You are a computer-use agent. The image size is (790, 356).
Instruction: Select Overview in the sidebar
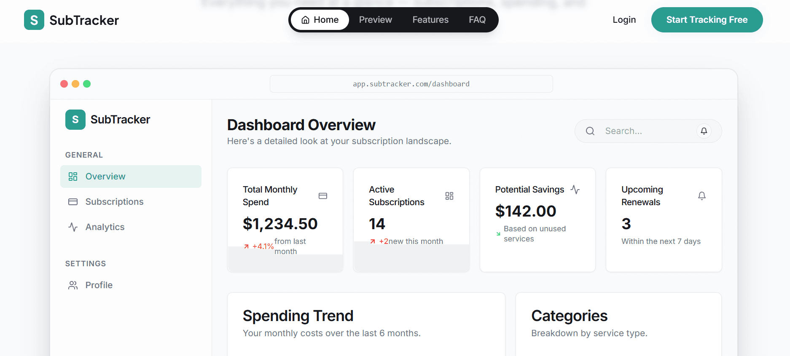(x=131, y=177)
